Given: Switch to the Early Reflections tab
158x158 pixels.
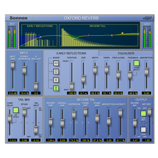Looking at the screenshot, I should point(71,53).
